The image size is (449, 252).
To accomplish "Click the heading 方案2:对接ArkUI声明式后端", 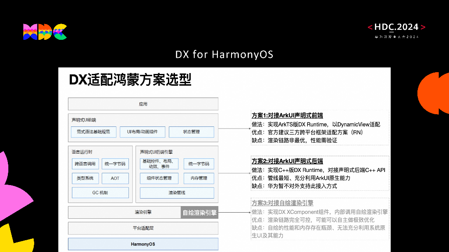I will 287,161.
